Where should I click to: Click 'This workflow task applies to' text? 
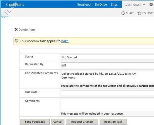tap(40, 41)
